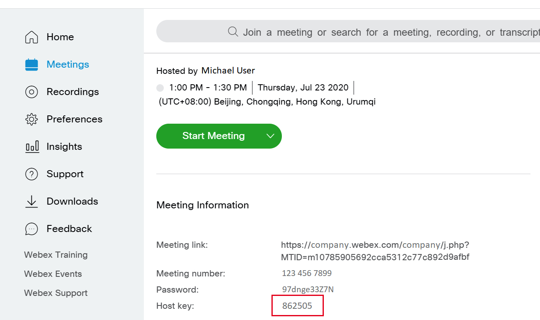Screen dimensions: 540x320
Task: Open Meetings from the sidebar icon
Action: point(31,64)
